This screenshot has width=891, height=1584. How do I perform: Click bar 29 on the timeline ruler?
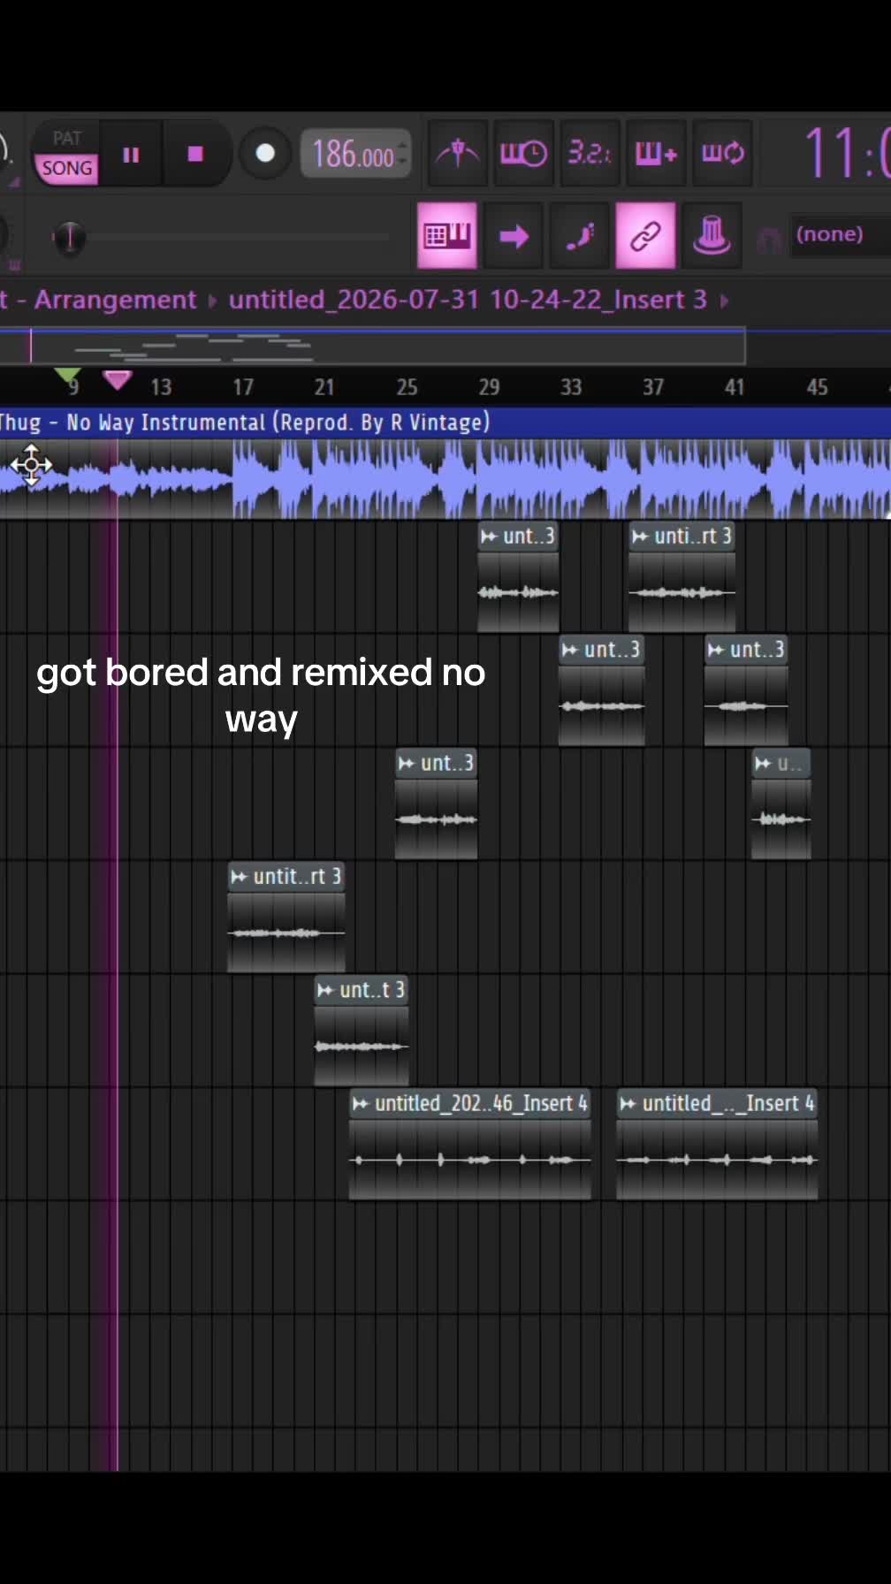coord(489,387)
